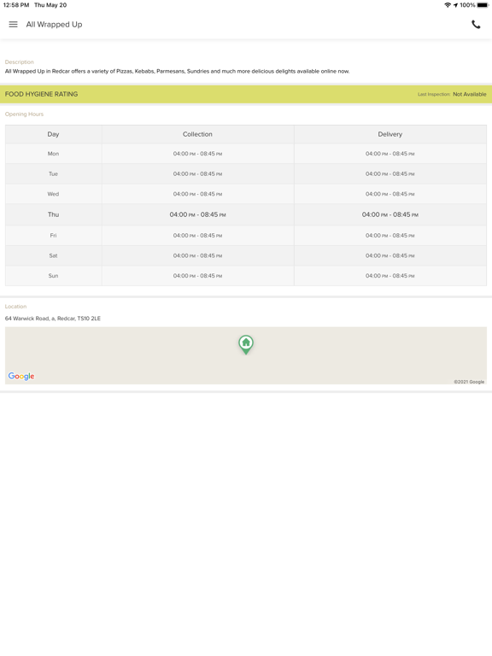Click the restaurant description paragraph
Image resolution: width=492 pixels, height=656 pixels.
(177, 71)
